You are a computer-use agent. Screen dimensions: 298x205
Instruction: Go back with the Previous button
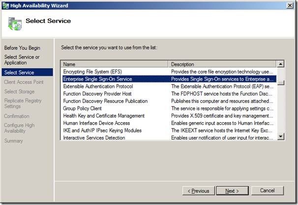click(x=198, y=191)
